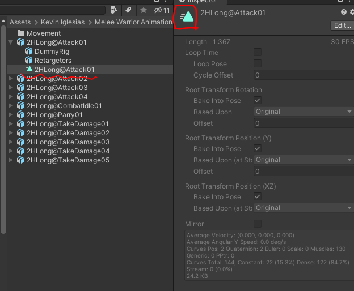Image resolution: width=354 pixels, height=291 pixels.
Task: Click the Favorites star icon
Action: [144, 10]
